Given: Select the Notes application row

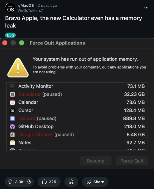Looking at the screenshot, I should pos(77,143).
